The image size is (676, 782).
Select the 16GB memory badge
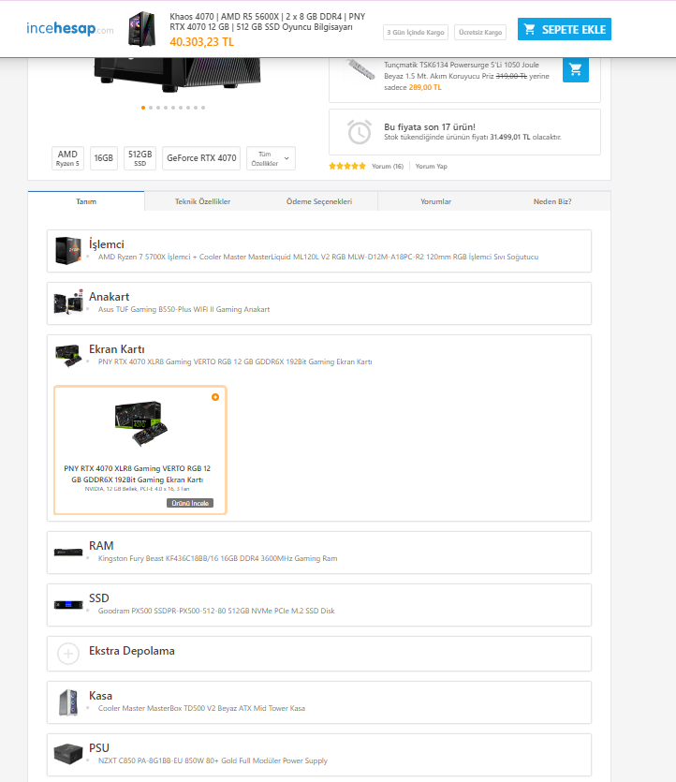pos(104,158)
